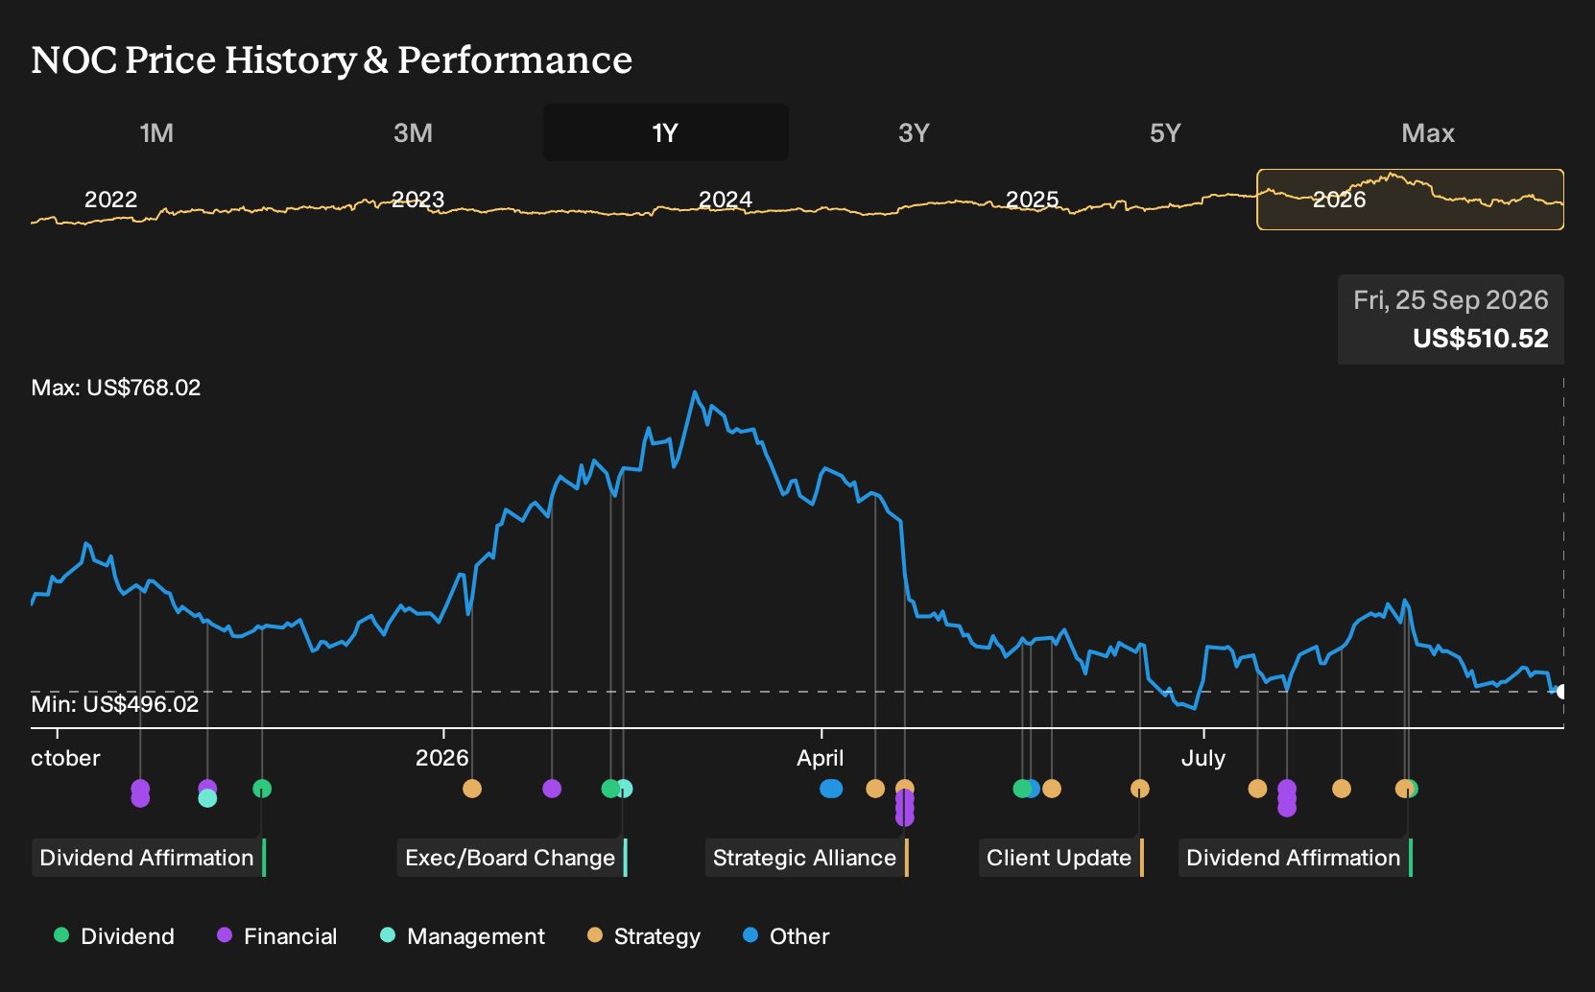Choose the 1Y range tab
The height and width of the screenshot is (992, 1595).
coord(666,132)
